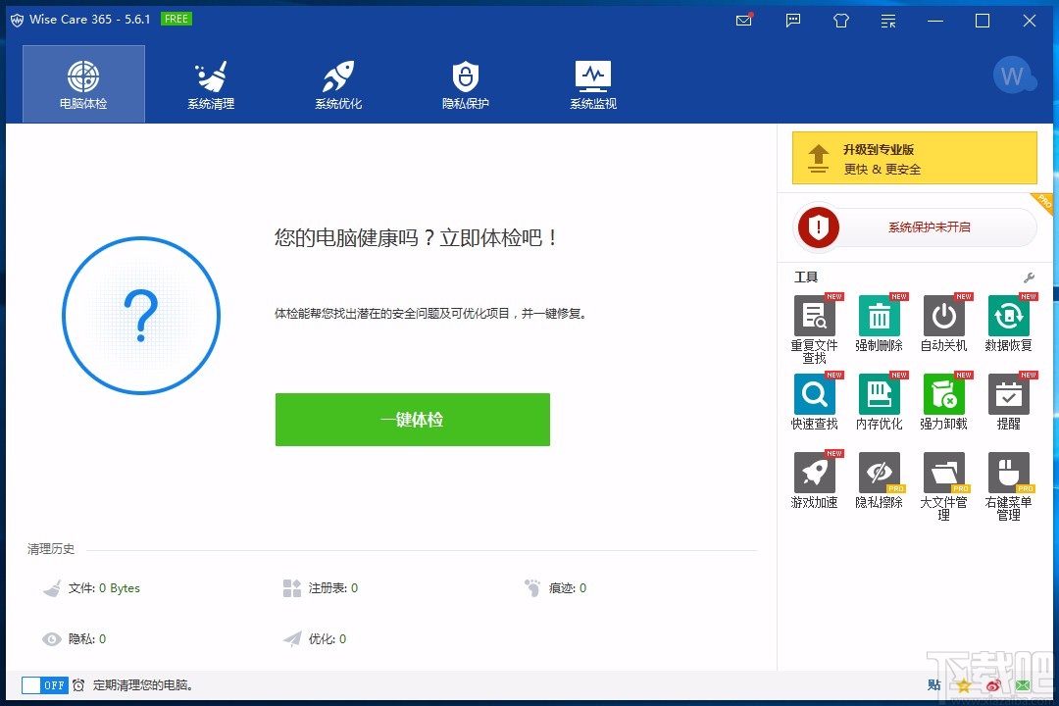Toggle the scheduled cleanup OFF switch
Image resolution: width=1059 pixels, height=706 pixels.
point(44,685)
